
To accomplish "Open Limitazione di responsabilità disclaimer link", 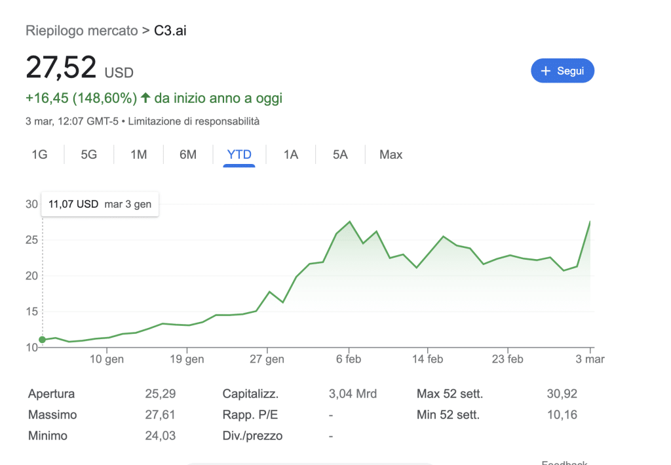I will pos(194,121).
